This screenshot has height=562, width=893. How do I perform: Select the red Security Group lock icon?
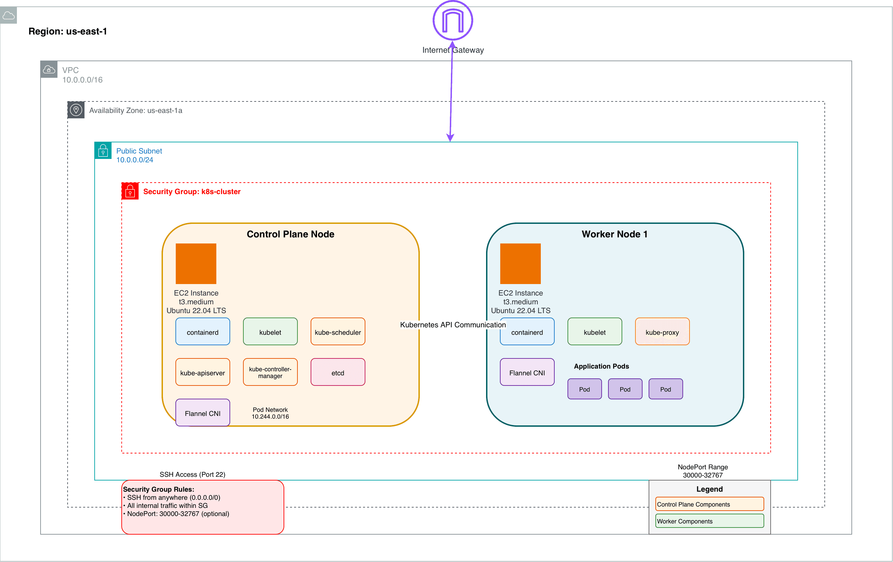tap(130, 191)
